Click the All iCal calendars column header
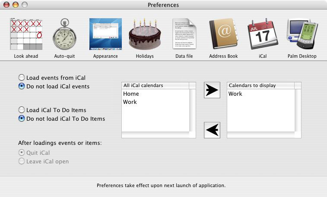The width and height of the screenshot is (327, 197). tap(156, 85)
